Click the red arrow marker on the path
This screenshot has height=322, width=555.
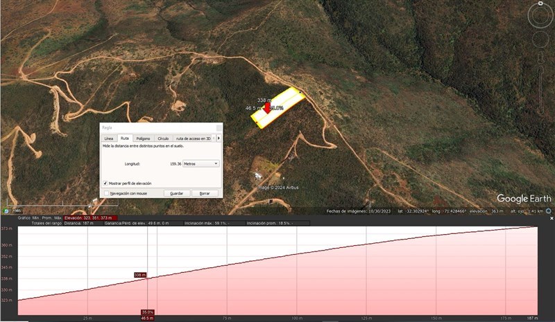[267, 108]
